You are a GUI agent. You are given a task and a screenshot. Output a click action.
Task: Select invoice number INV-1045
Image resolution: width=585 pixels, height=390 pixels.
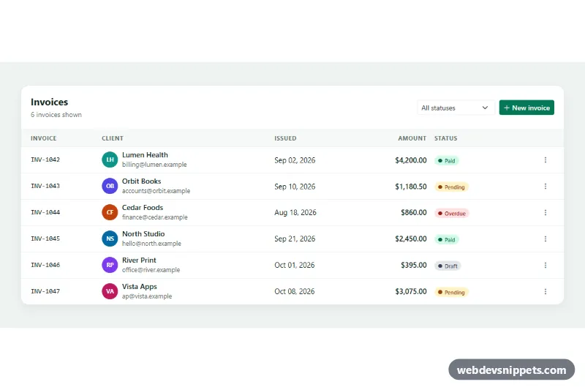[45, 239]
